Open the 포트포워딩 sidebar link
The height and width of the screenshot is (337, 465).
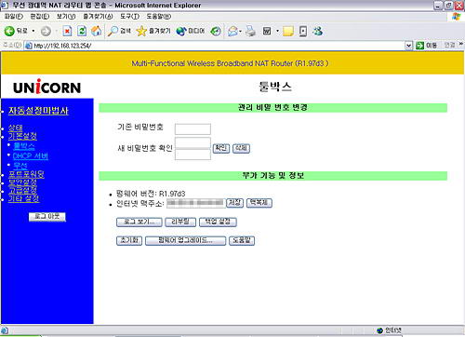coord(26,174)
